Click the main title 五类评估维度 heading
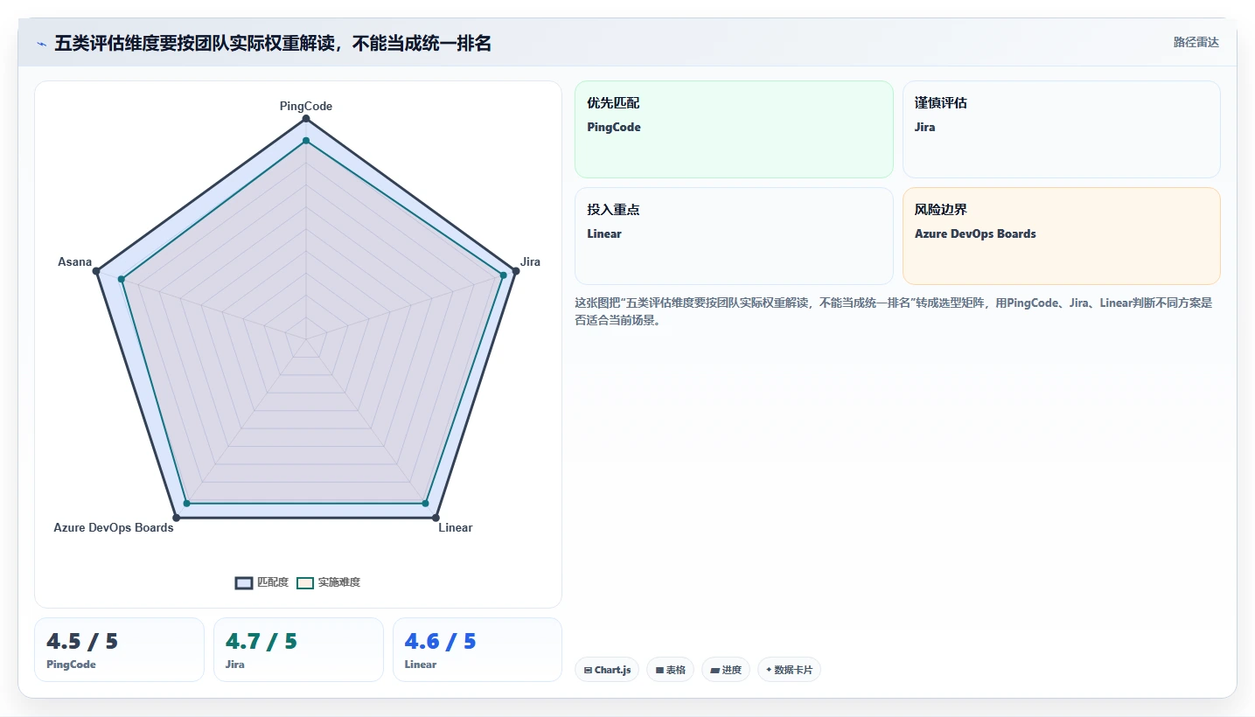Viewport: 1255px width, 717px height. [273, 43]
